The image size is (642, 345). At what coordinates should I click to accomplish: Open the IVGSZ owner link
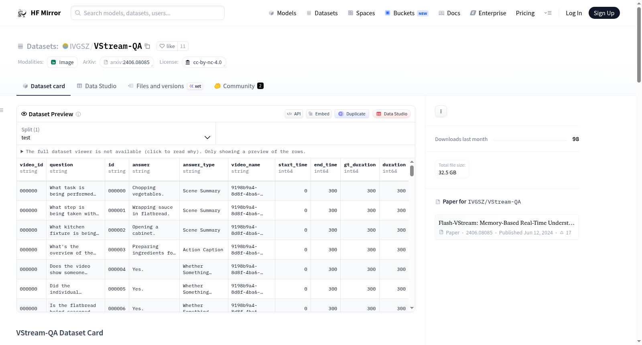(x=79, y=46)
